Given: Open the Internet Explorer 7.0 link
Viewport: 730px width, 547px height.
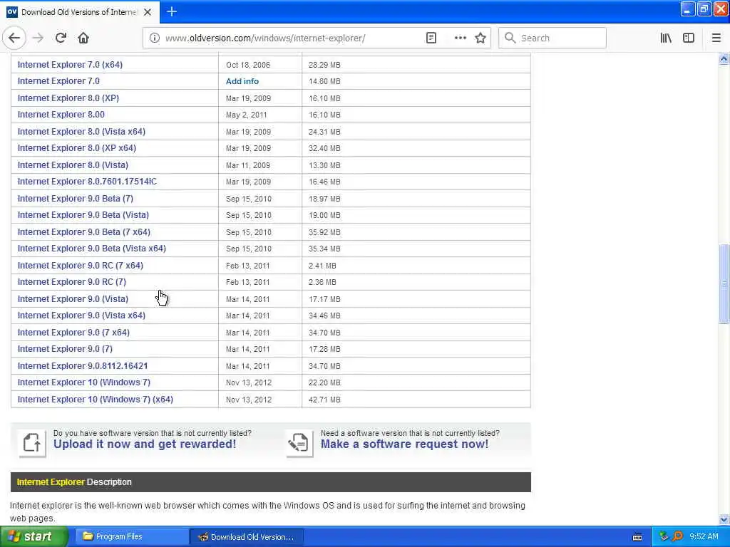Looking at the screenshot, I should (58, 81).
